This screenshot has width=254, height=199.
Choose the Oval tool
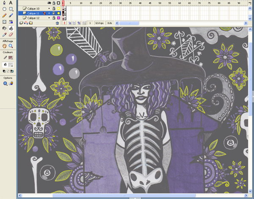pyautogui.click(x=4, y=9)
